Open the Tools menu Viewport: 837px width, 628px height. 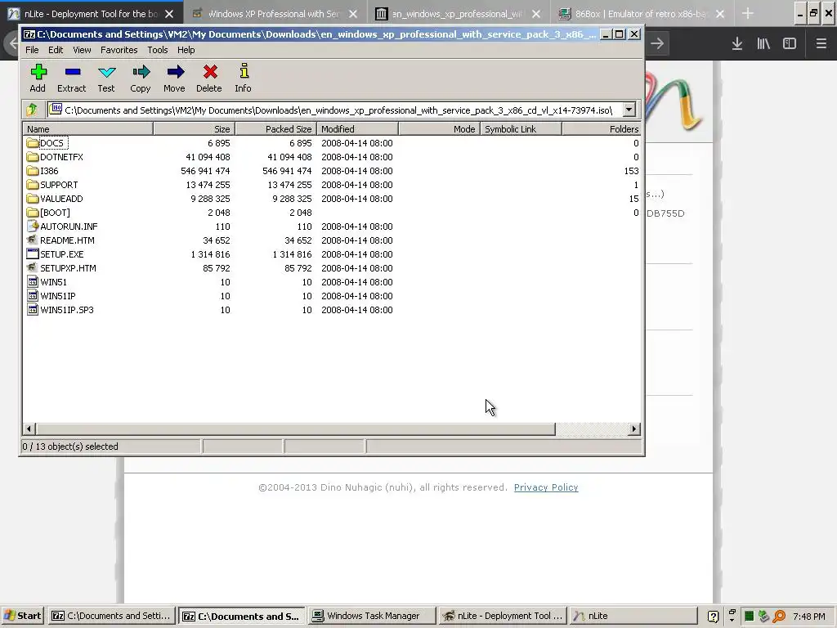(x=158, y=50)
